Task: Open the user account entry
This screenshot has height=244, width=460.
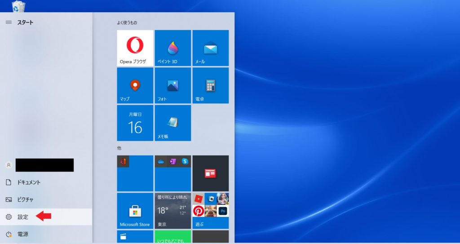Action: coord(46,165)
